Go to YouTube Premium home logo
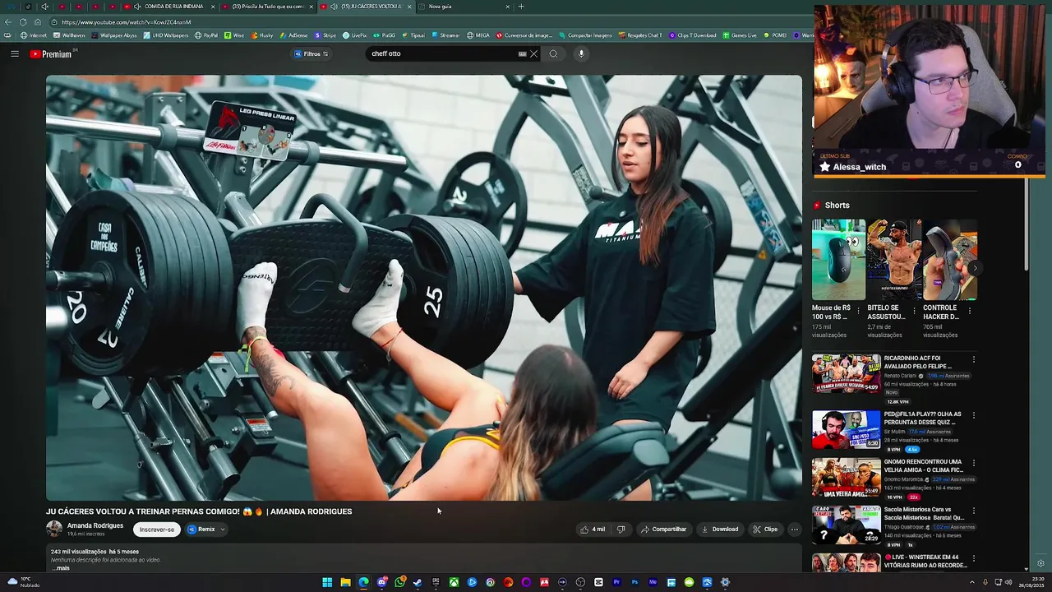1052x592 pixels. click(52, 54)
